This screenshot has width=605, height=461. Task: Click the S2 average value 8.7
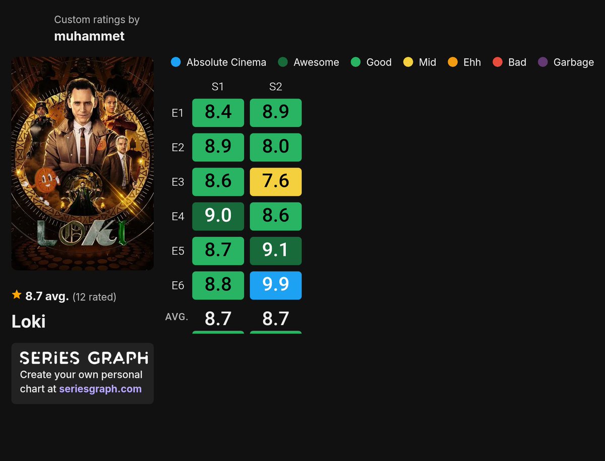(276, 318)
